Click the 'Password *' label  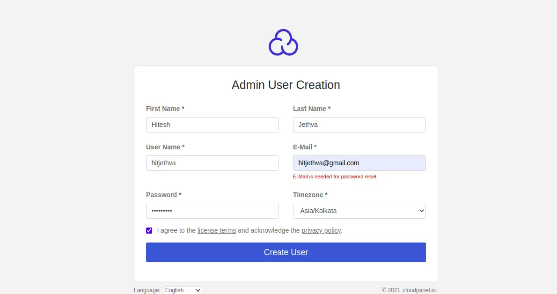tap(164, 195)
